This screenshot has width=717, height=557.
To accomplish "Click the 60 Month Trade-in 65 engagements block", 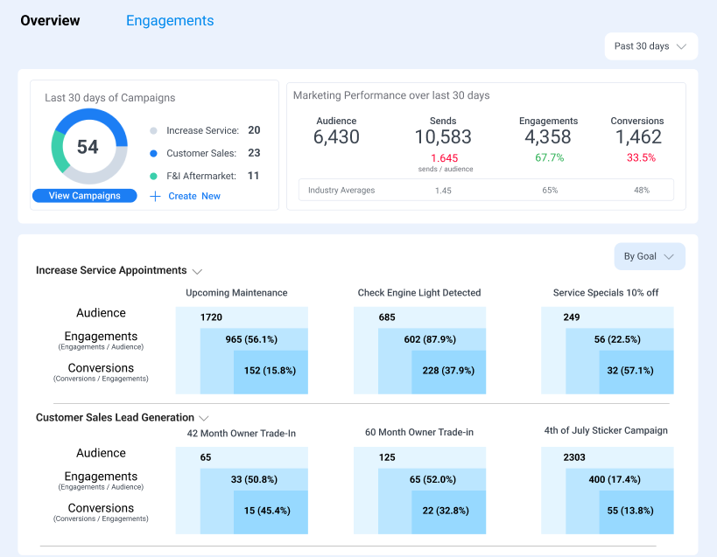I will pos(432,479).
